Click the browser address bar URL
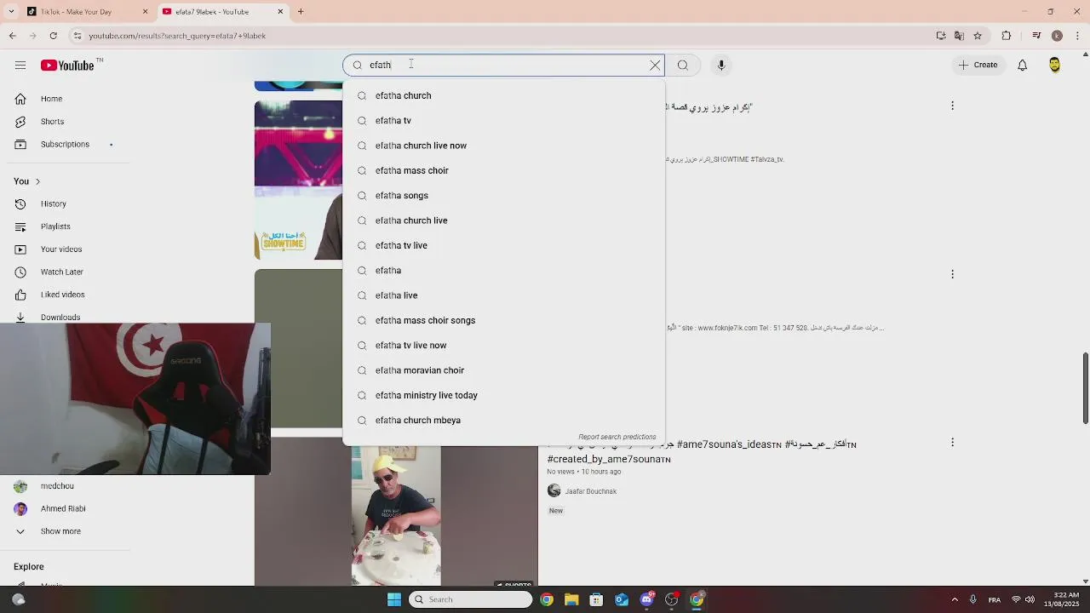1090x613 pixels. (x=177, y=36)
